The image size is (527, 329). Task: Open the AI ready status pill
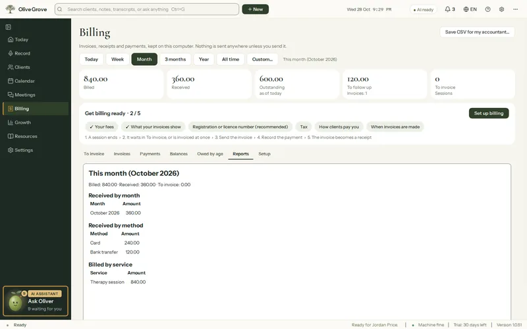(x=423, y=9)
